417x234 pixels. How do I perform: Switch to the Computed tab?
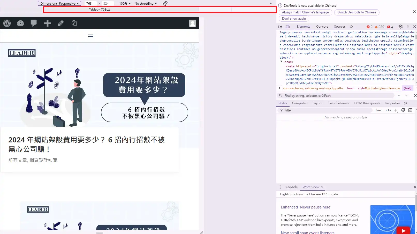tap(300, 103)
